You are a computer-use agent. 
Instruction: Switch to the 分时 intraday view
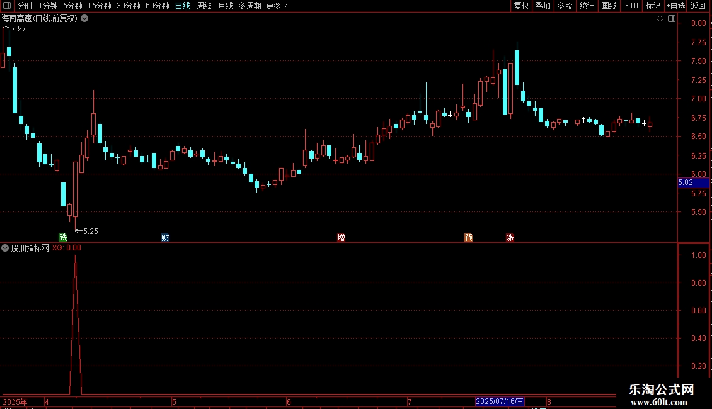[x=25, y=6]
